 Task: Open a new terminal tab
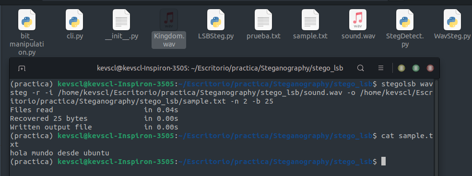tap(22, 68)
